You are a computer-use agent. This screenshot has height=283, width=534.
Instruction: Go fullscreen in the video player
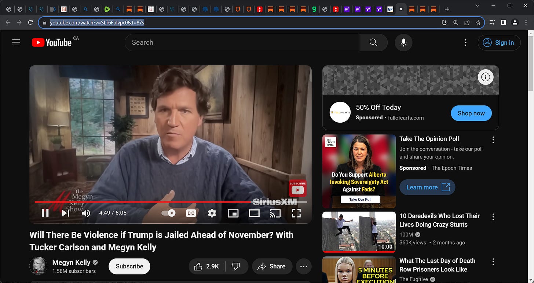[x=296, y=213]
